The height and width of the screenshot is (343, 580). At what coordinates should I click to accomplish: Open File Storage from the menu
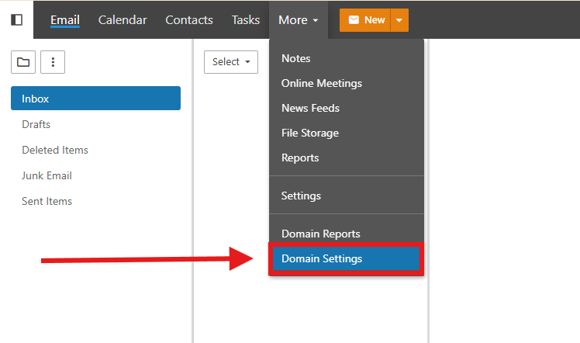click(347, 133)
